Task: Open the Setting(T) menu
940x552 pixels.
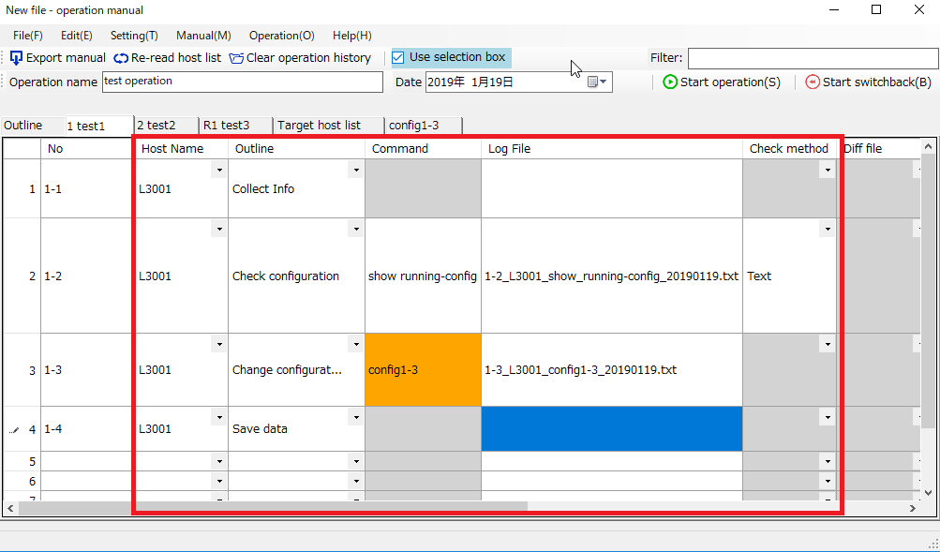Action: click(x=134, y=36)
